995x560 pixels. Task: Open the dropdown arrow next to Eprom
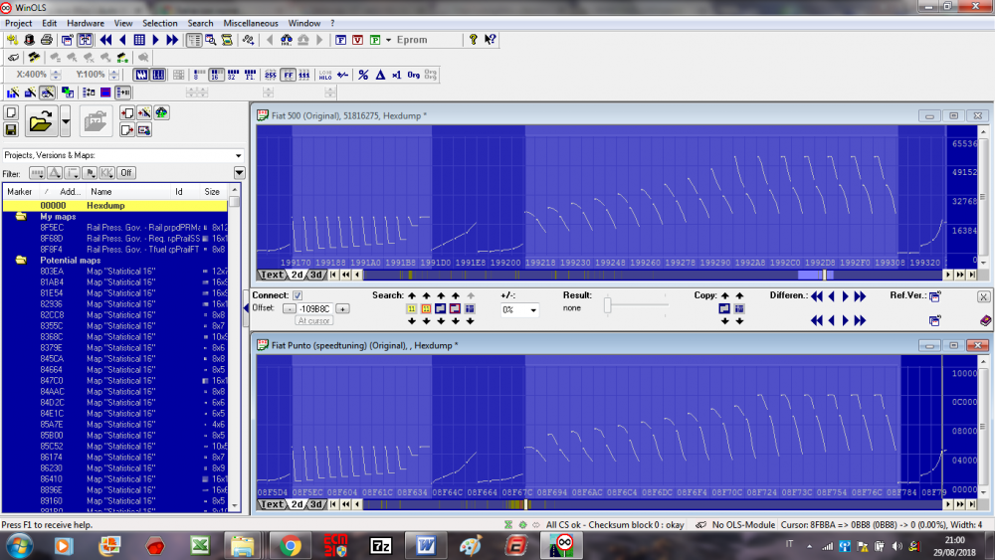click(388, 40)
